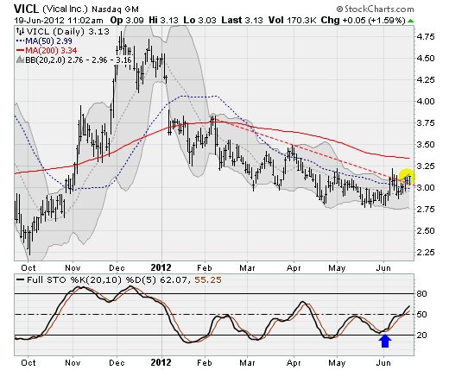Click the 3.25 price axis label
The width and height of the screenshot is (449, 370).
pos(426,166)
